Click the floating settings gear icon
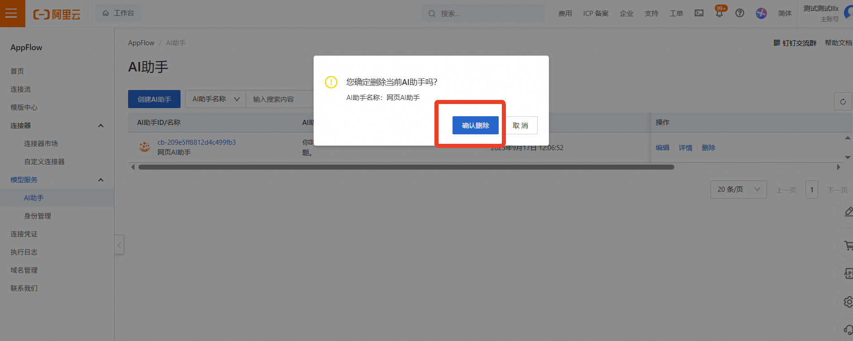This screenshot has height=341, width=853. coord(848,302)
